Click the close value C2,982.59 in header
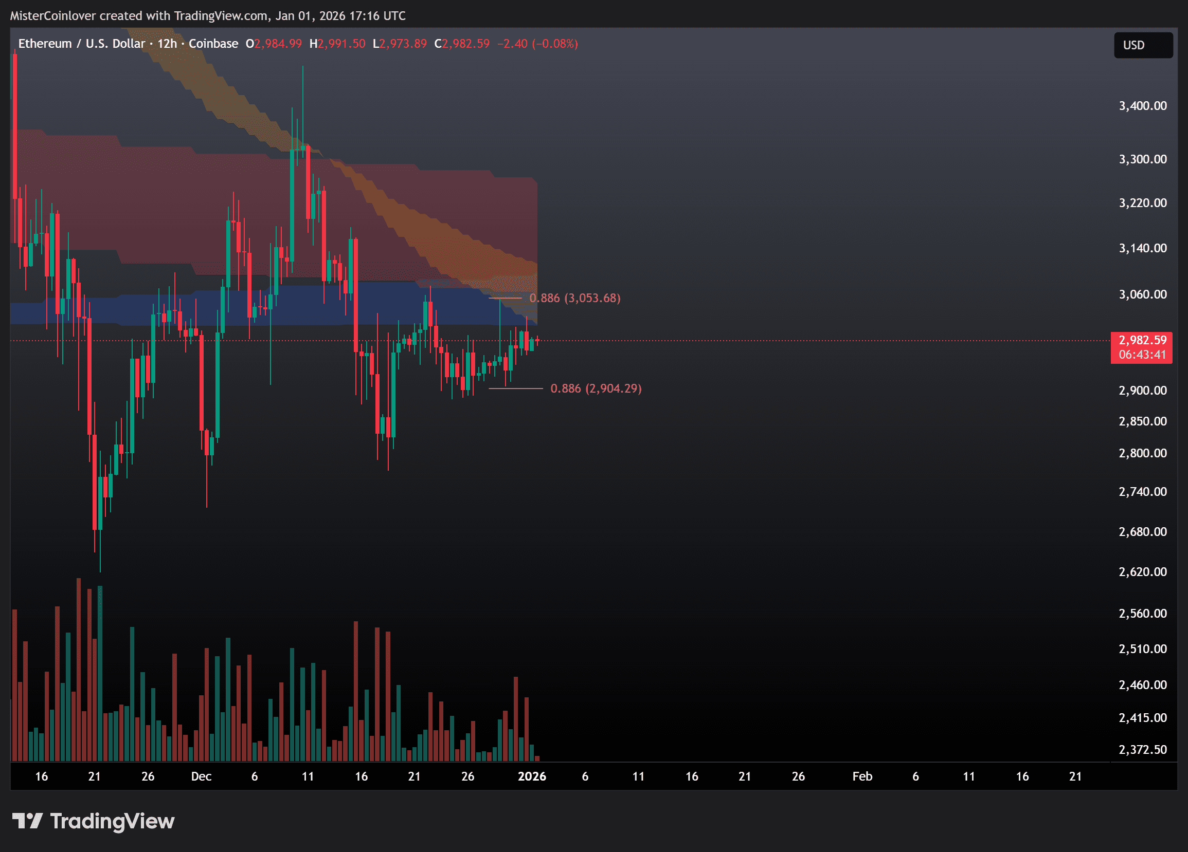1188x852 pixels. [x=461, y=44]
